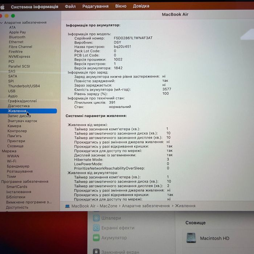Click Апаратне забезпечення in the breadcrumb
Image resolution: width=254 pixels, height=254 pixels.
[146, 206]
